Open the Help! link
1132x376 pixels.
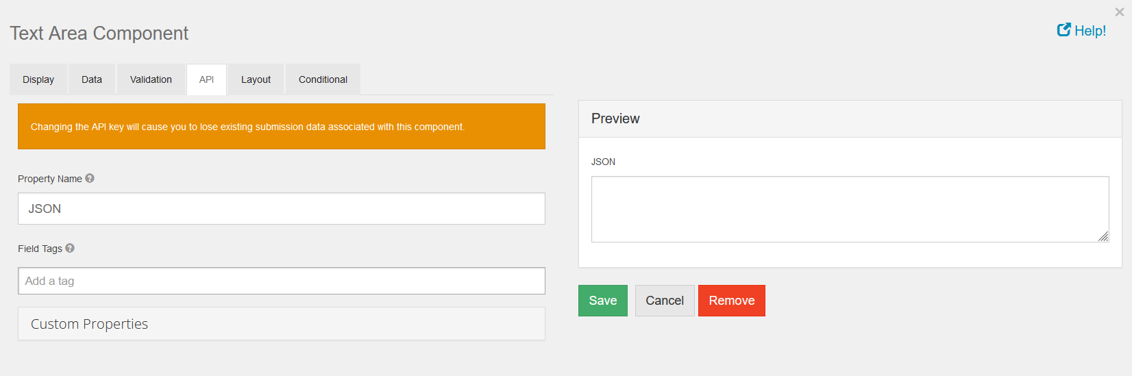pos(1090,31)
